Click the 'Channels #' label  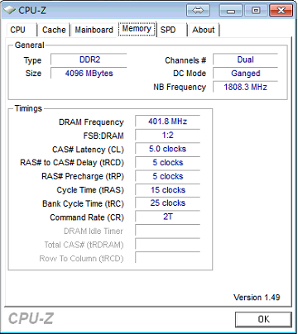click(x=185, y=60)
